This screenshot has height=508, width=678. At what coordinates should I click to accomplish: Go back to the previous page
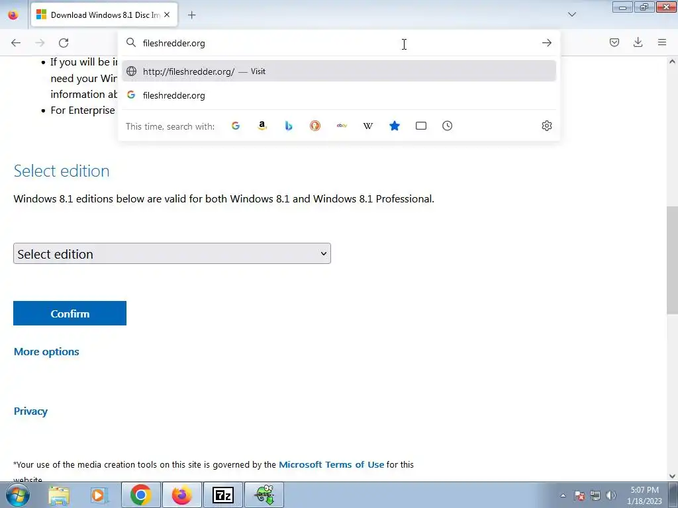(16, 43)
